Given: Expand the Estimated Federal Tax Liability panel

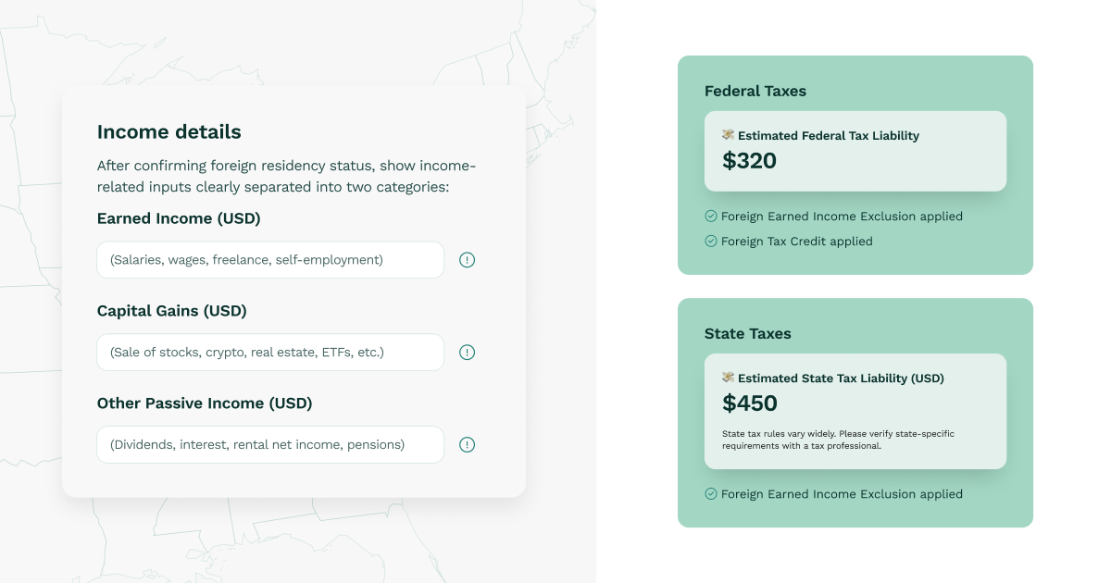Looking at the screenshot, I should point(855,150).
